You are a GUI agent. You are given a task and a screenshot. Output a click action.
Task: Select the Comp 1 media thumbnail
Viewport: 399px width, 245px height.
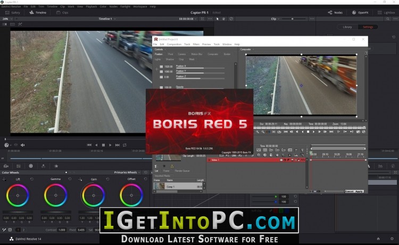click(x=159, y=186)
